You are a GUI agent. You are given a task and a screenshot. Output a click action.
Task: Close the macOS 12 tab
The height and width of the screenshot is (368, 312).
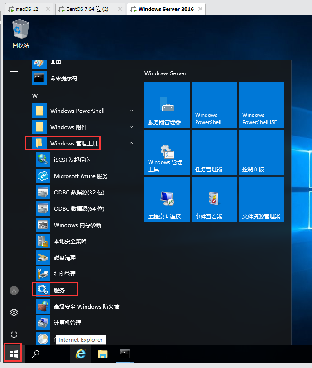[48, 9]
